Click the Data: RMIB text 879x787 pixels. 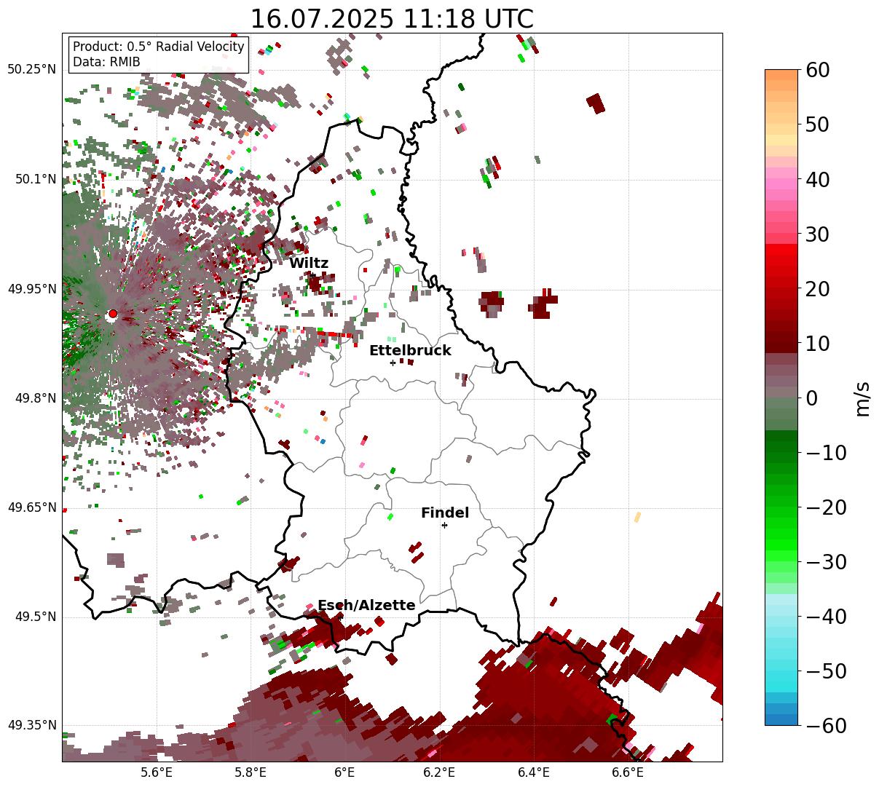(106, 63)
